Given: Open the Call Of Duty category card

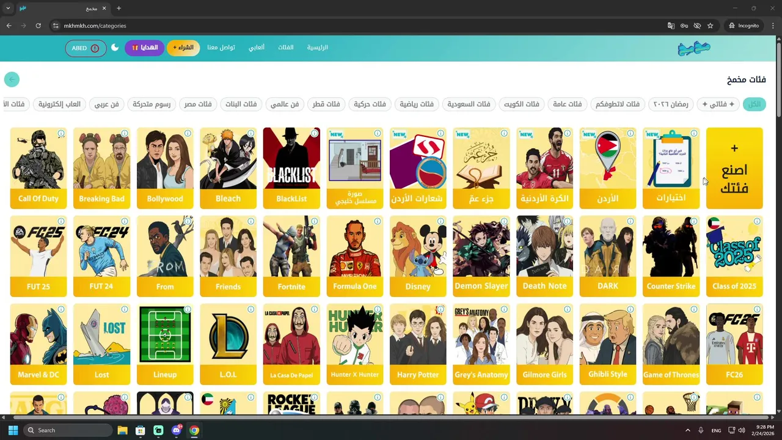Looking at the screenshot, I should pyautogui.click(x=38, y=168).
